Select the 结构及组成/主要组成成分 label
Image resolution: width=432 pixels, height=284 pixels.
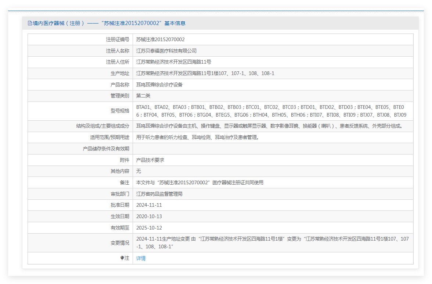[103, 126]
